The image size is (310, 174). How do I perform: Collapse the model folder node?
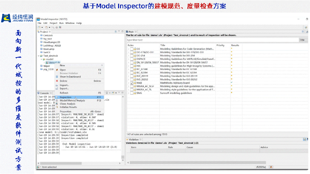[x=42, y=59]
